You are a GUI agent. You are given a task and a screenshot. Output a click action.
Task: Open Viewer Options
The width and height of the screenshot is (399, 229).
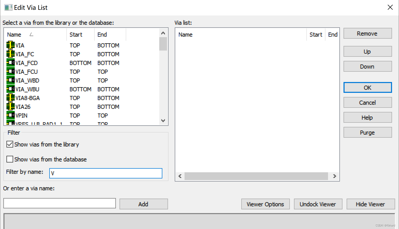coord(265,204)
